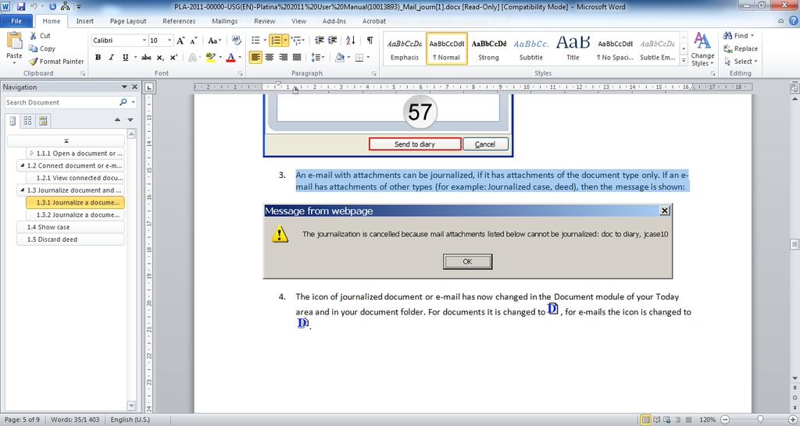Click the Search Document input field

(x=60, y=102)
